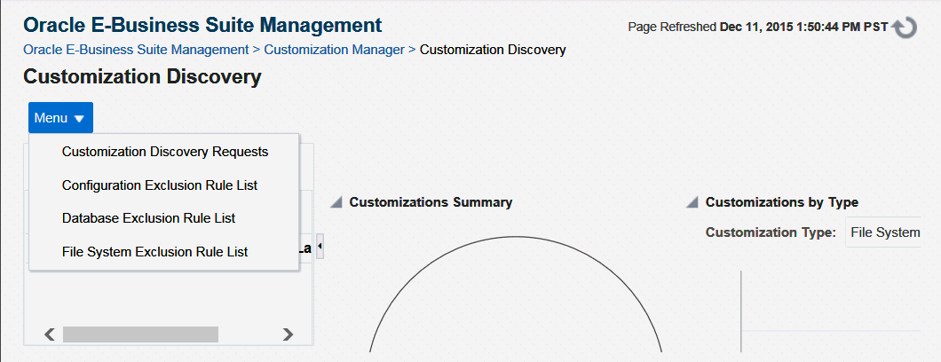Click the horizontal scrollbar thumb

(x=140, y=334)
